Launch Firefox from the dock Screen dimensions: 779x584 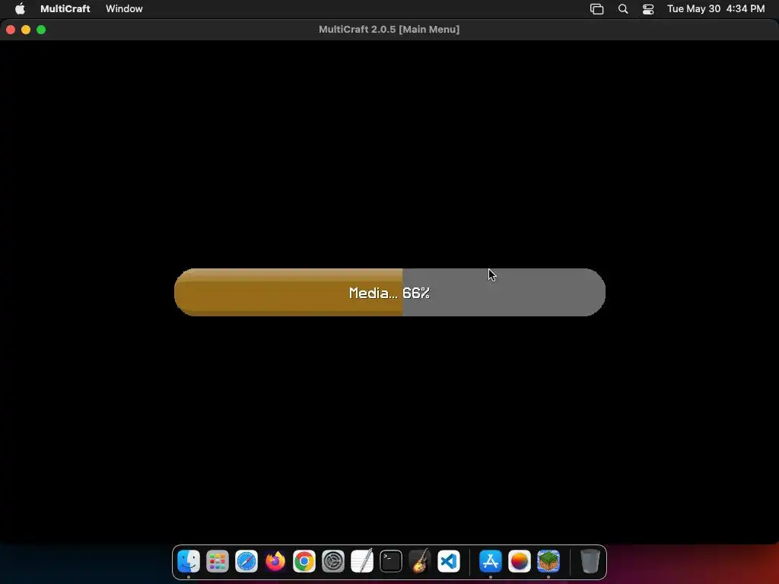tap(275, 562)
